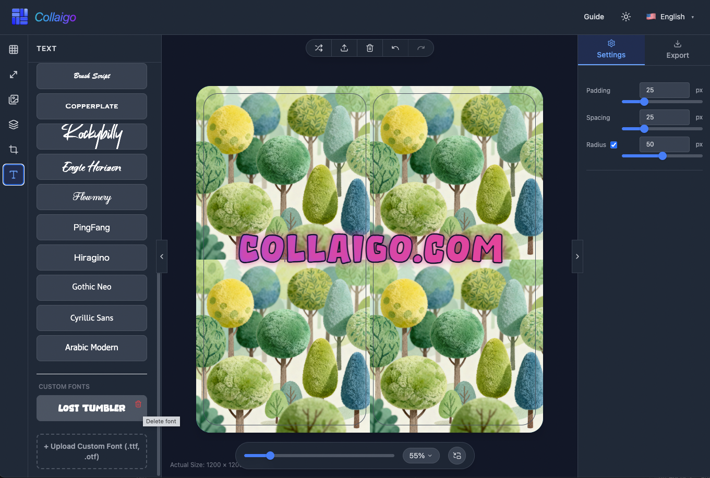Click the Collaigo brand name
710x478 pixels.
coord(55,17)
